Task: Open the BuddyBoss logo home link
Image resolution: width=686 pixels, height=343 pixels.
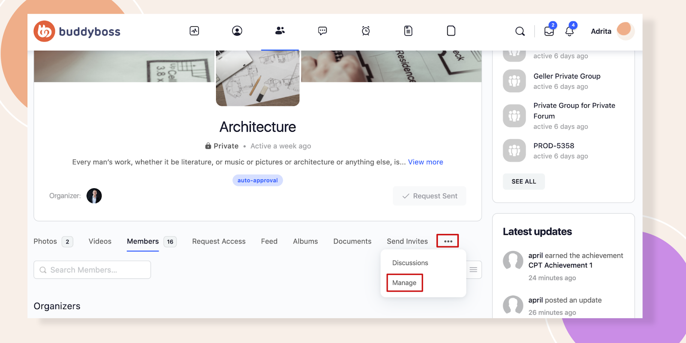Action: [77, 31]
